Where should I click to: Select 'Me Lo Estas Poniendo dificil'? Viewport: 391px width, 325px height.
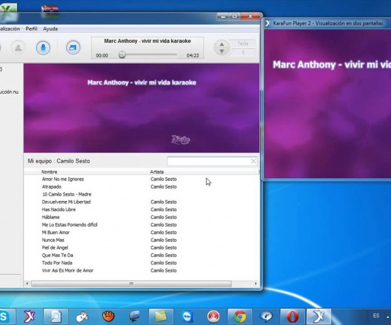pos(70,225)
